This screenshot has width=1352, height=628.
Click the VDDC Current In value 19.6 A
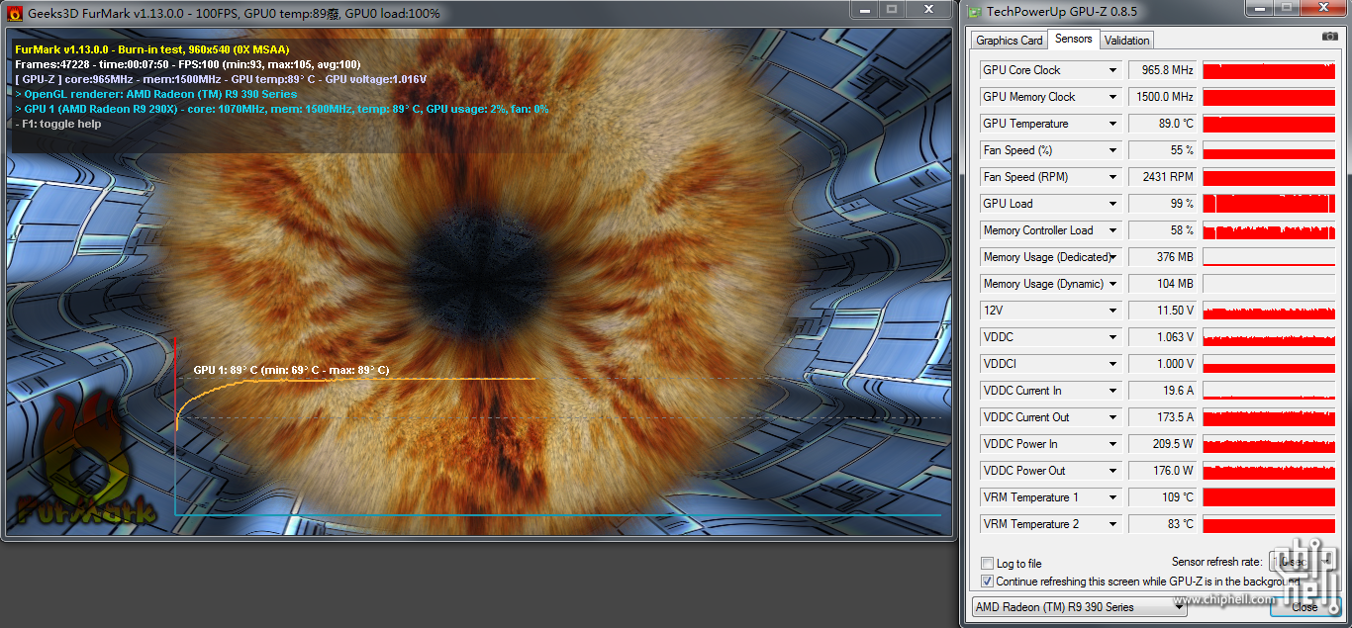pos(1162,391)
